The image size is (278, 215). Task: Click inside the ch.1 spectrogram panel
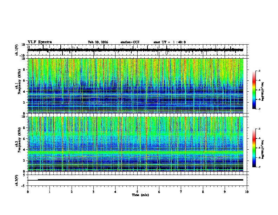pos(135,86)
